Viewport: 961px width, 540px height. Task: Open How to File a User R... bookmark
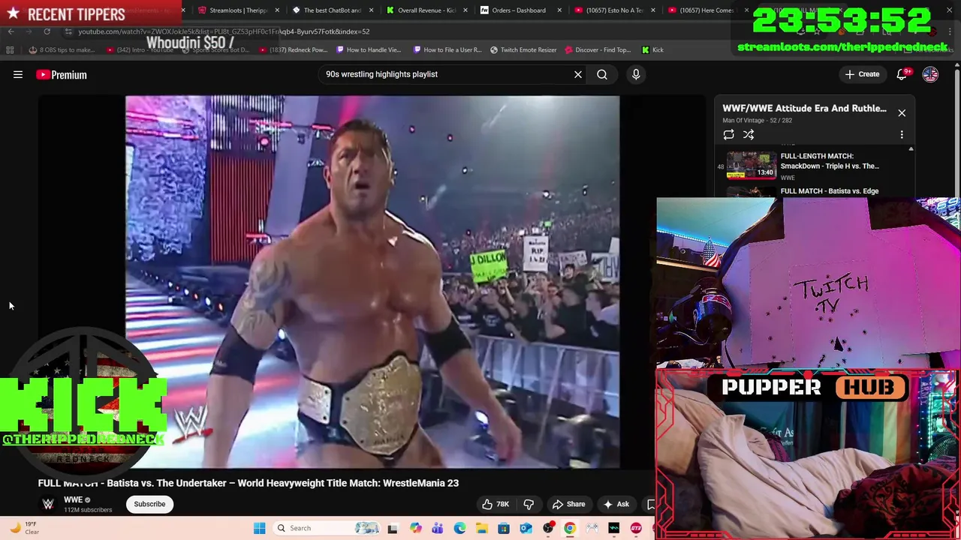[447, 49]
